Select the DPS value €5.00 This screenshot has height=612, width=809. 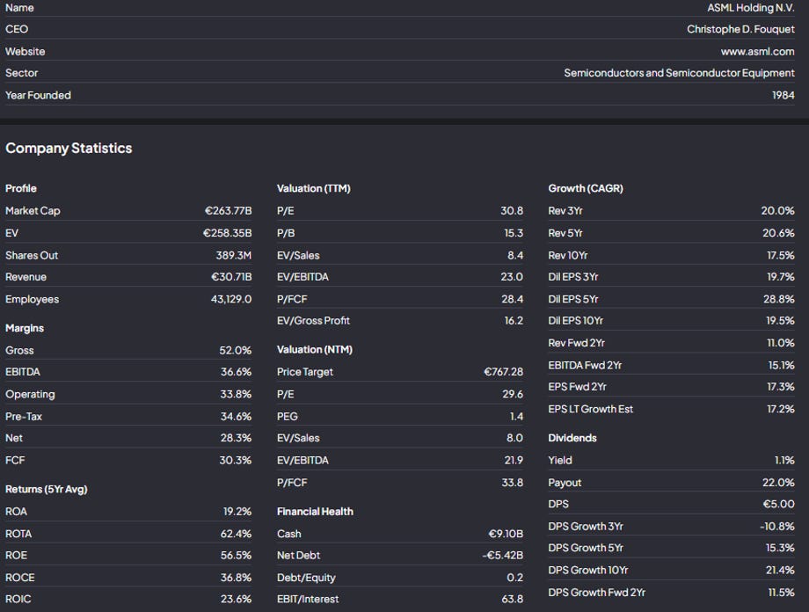pos(779,504)
